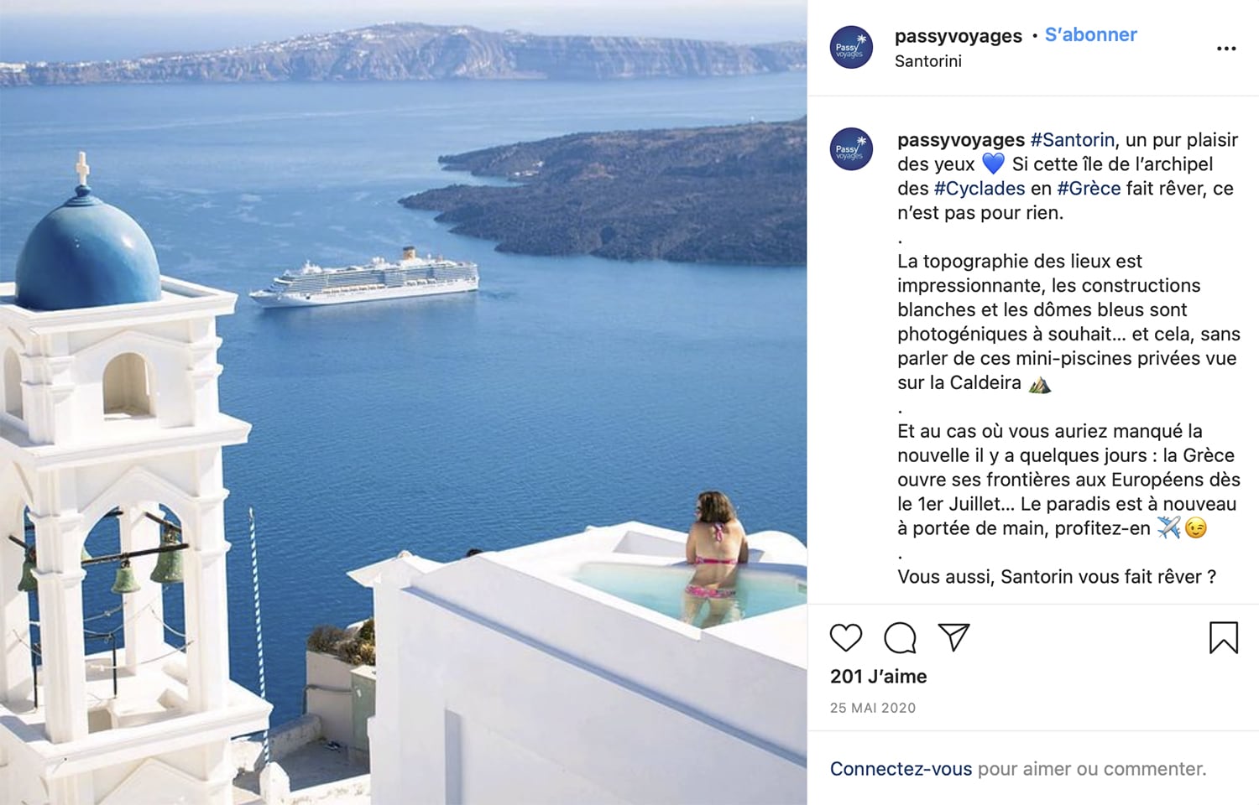The width and height of the screenshot is (1259, 805).
Task: Like the post with the heart icon
Action: [846, 638]
